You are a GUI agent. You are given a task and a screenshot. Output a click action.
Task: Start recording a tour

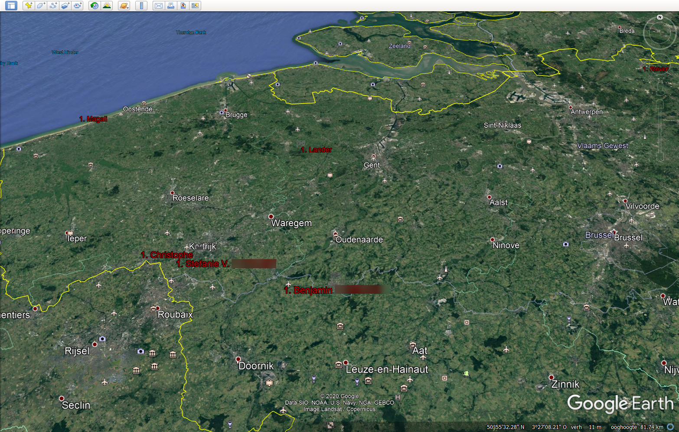[78, 6]
